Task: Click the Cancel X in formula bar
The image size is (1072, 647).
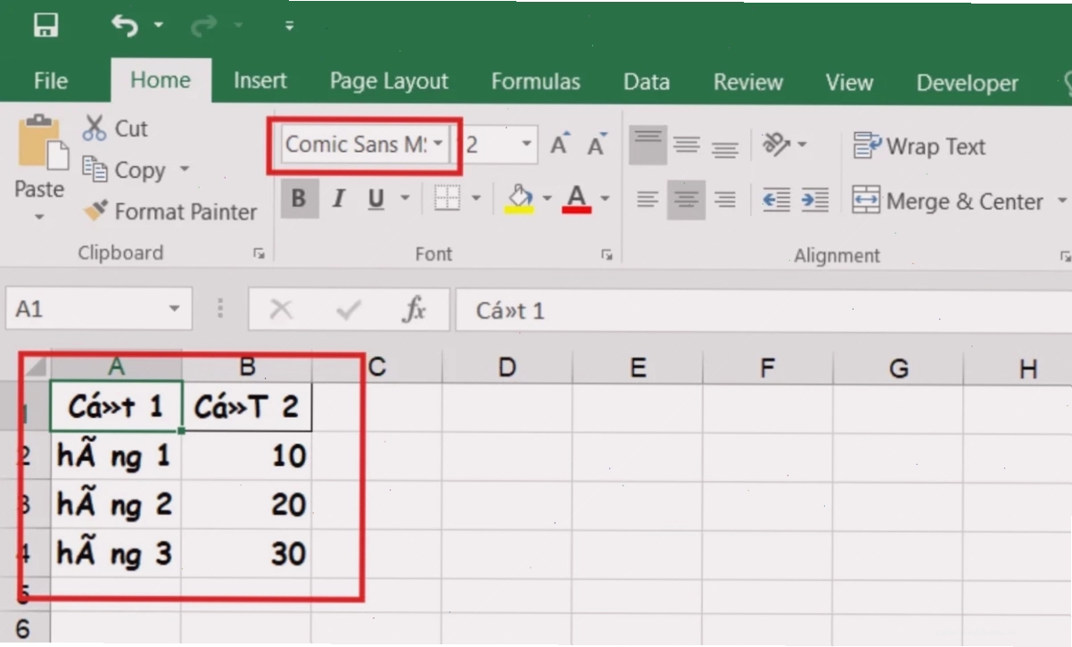Action: [281, 310]
